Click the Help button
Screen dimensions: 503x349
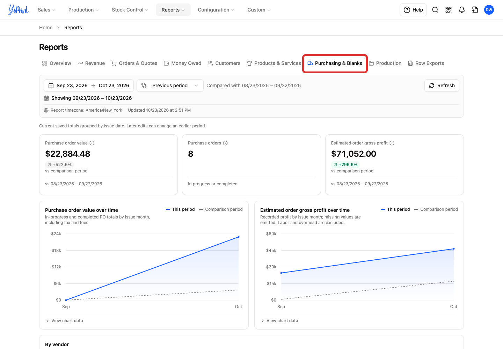tap(413, 10)
